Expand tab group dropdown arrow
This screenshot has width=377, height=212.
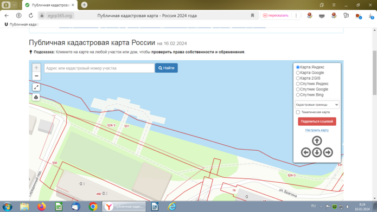pos(15,5)
